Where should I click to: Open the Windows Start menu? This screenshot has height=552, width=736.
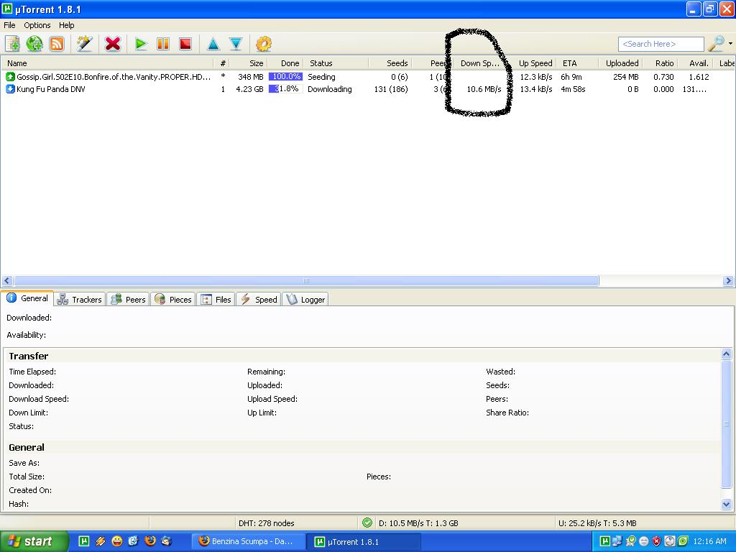click(x=34, y=541)
